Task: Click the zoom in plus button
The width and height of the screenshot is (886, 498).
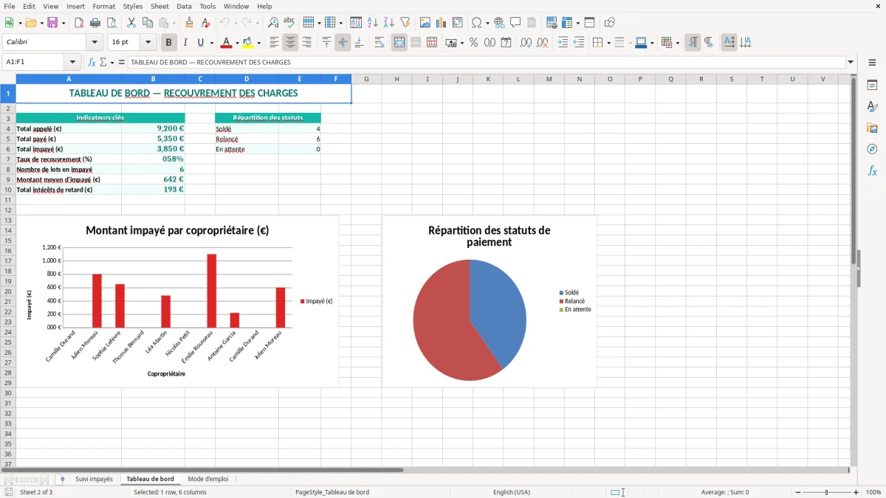Action: coord(856,492)
